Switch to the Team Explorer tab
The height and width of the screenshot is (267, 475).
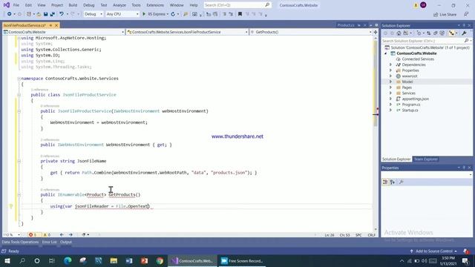(425, 159)
